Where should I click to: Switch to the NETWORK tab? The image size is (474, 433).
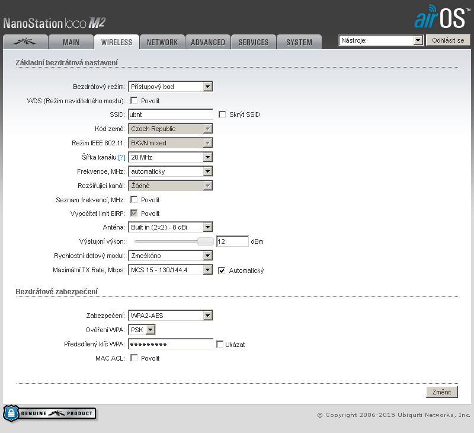click(162, 42)
